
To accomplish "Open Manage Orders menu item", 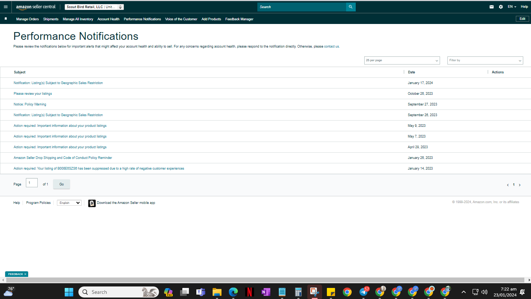I will coord(27,19).
